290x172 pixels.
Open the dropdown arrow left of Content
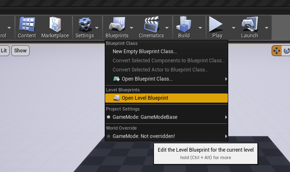pyautogui.click(x=9, y=28)
